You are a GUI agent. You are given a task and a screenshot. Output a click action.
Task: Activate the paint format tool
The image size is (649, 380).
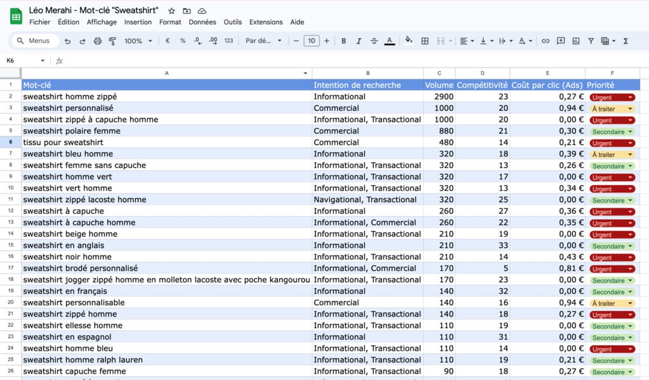click(112, 41)
